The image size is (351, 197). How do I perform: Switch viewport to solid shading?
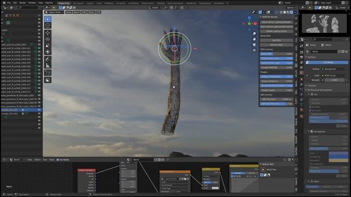(285, 12)
